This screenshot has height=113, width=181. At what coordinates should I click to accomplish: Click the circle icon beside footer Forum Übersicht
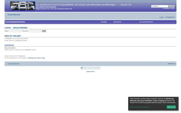click(7, 64)
